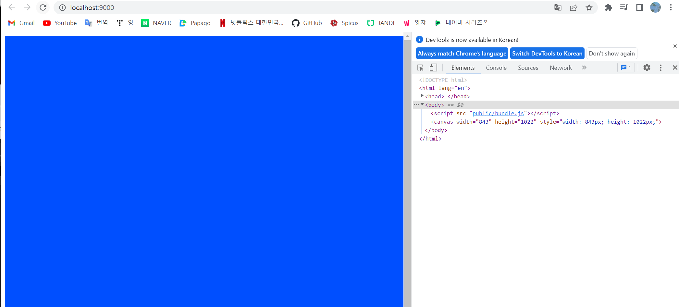Select the closing </html> tag
The height and width of the screenshot is (307, 679).
coord(430,139)
